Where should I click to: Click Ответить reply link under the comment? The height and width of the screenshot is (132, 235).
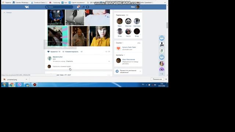[x=69, y=61]
